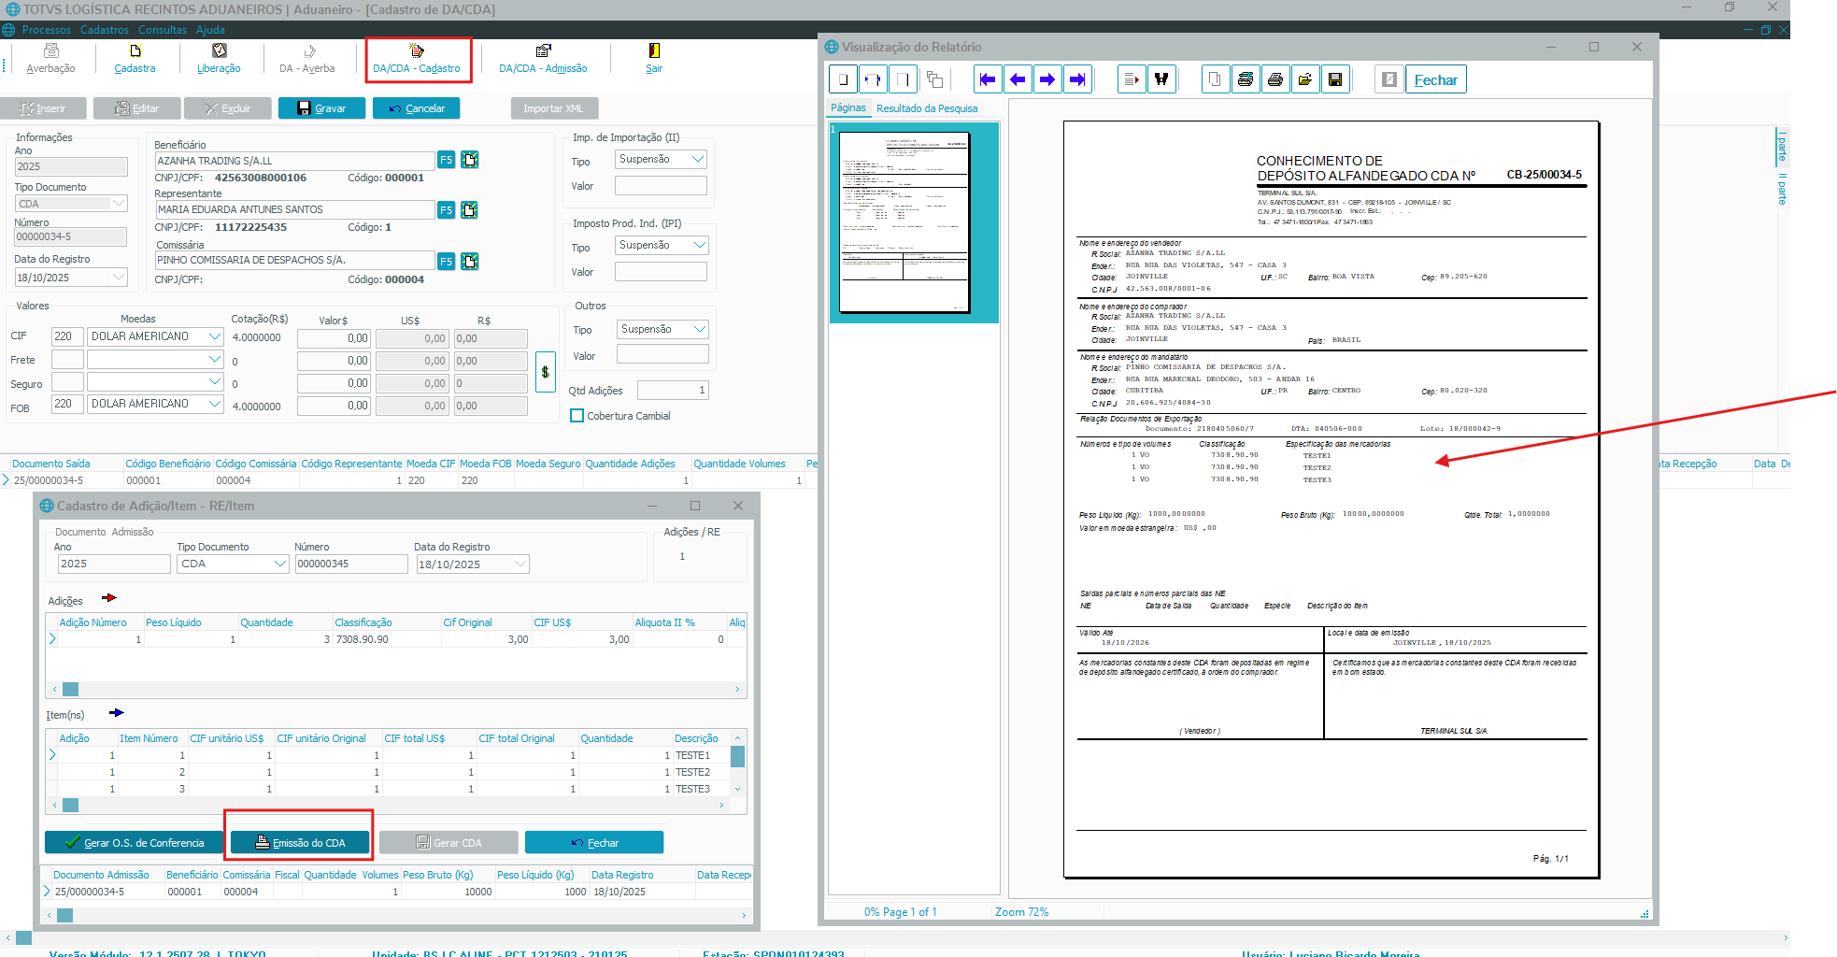The image size is (1837, 957).
Task: Open the Frete currency dropdown
Action: pos(215,360)
